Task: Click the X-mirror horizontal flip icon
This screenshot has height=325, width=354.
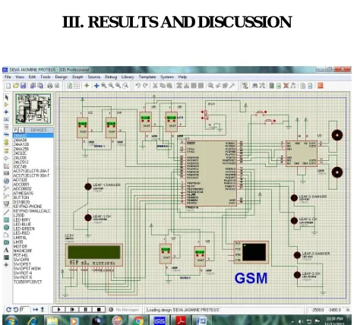Action: coord(36,310)
